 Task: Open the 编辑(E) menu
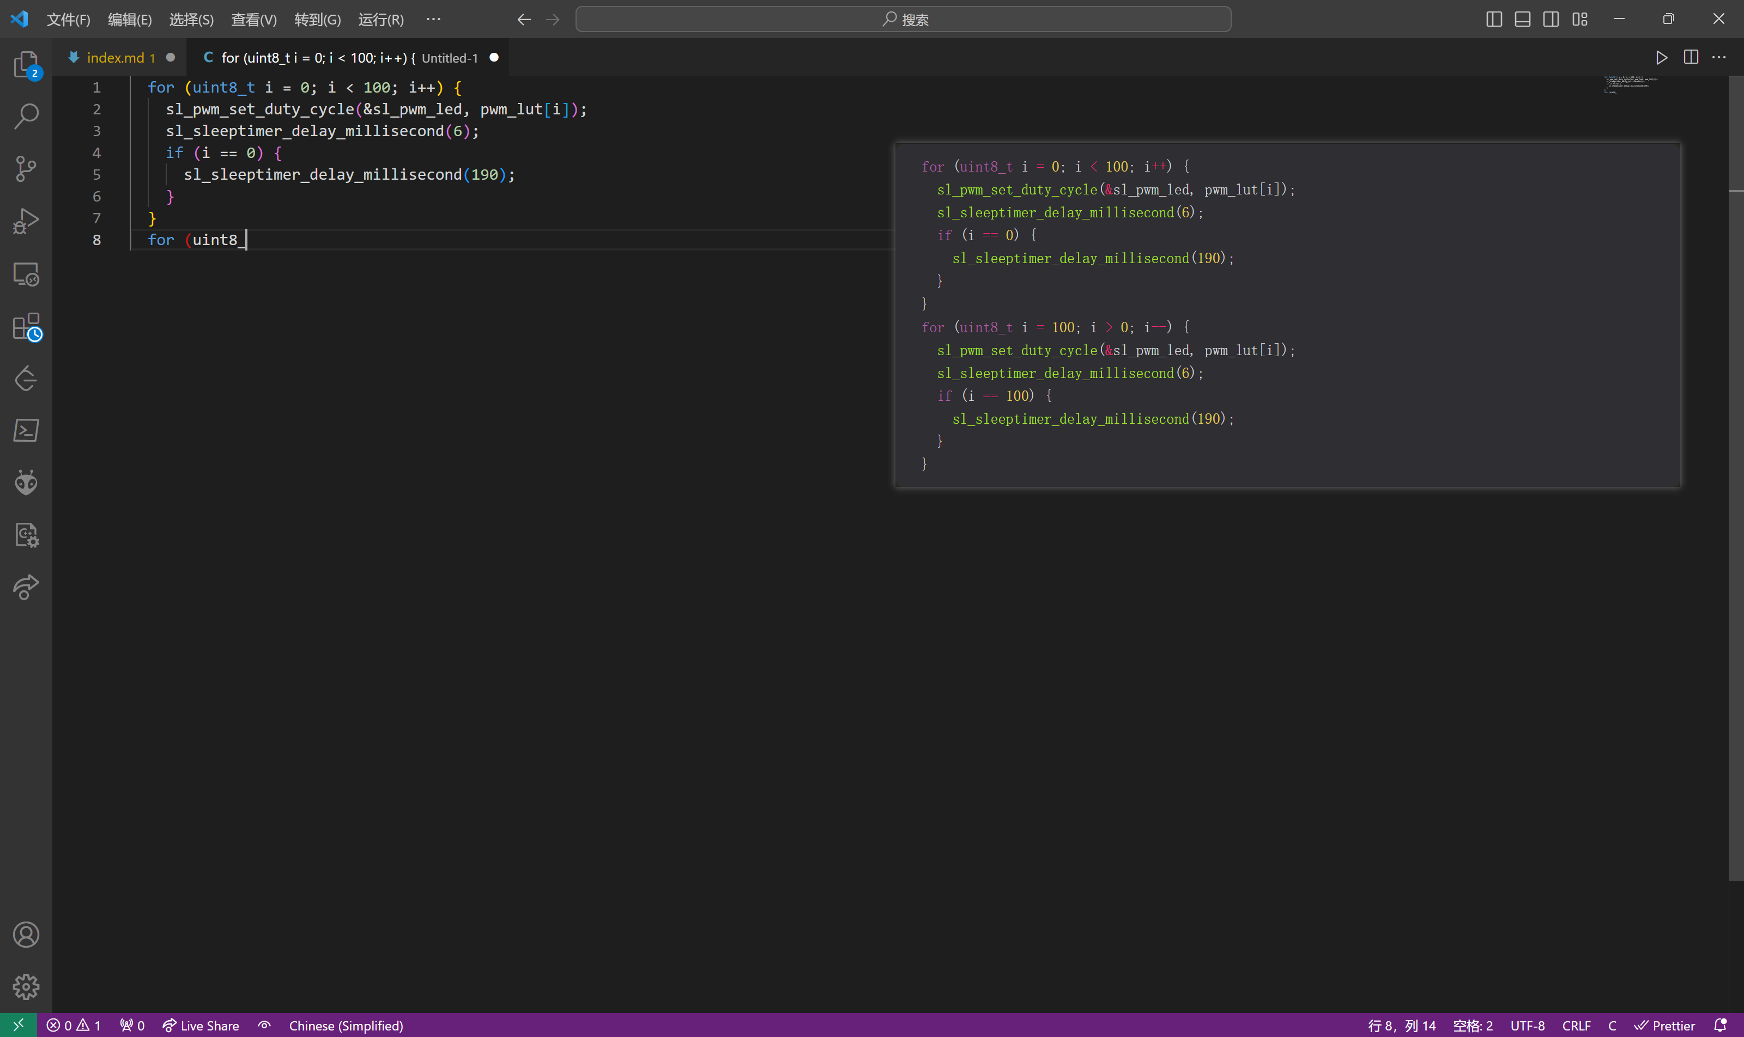129,20
